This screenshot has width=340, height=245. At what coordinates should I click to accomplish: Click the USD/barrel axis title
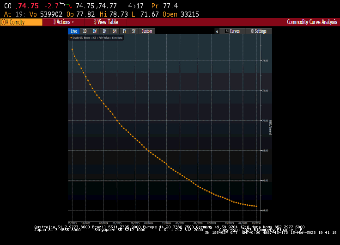tap(270, 128)
